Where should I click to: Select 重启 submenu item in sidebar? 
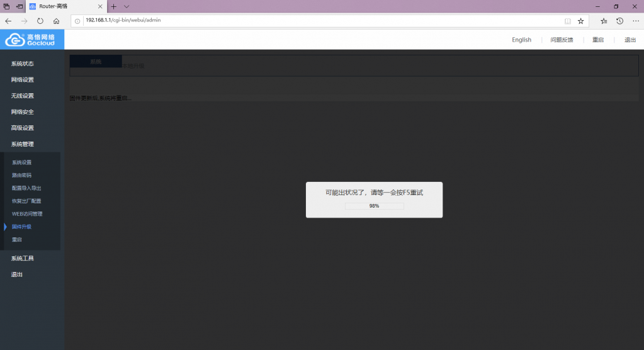coord(17,239)
